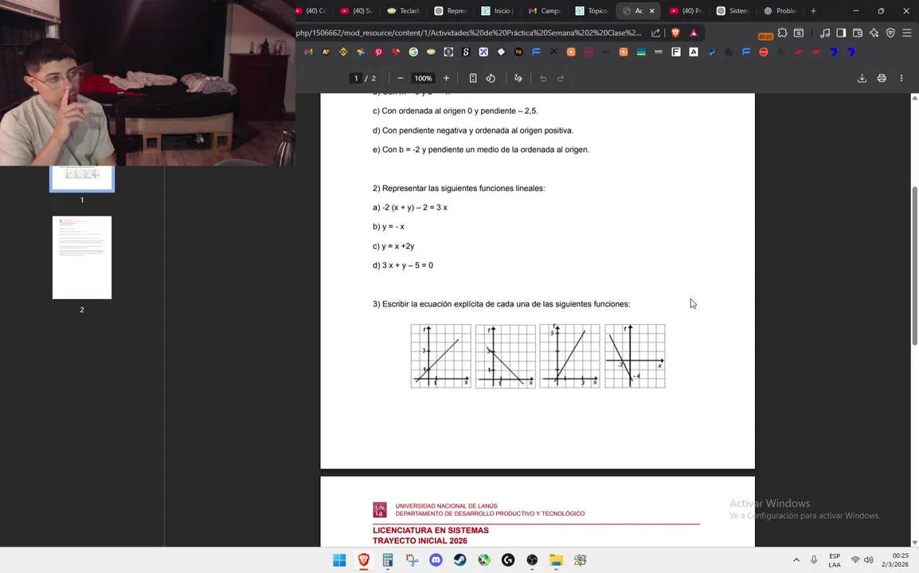Click the scrollbar down arrow
This screenshot has height=573, width=919.
pyautogui.click(x=914, y=543)
